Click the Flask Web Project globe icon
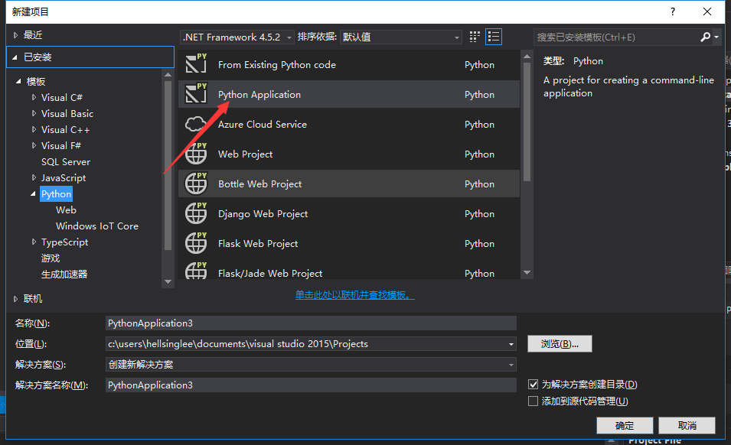The width and height of the screenshot is (731, 445). (x=196, y=242)
